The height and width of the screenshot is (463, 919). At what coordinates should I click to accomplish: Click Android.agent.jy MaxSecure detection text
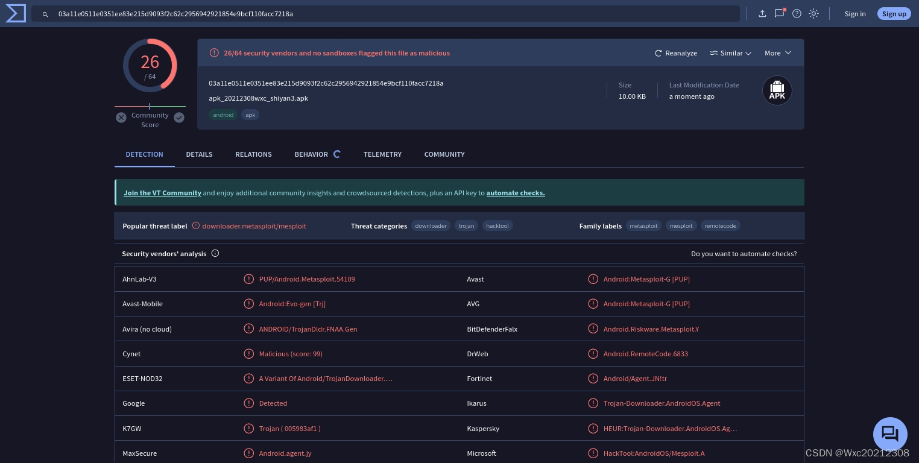click(285, 453)
